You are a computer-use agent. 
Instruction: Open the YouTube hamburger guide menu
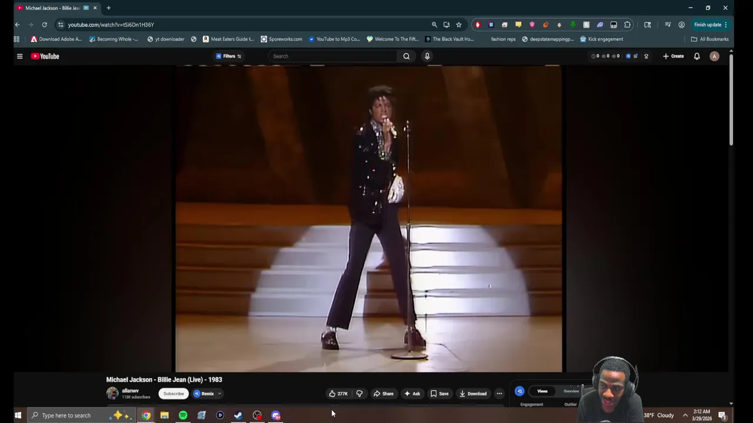pyautogui.click(x=19, y=56)
